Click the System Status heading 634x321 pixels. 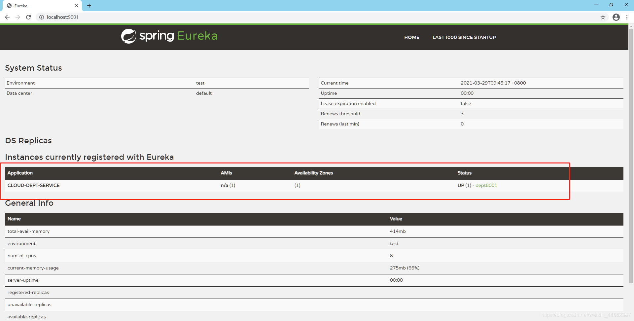33,68
